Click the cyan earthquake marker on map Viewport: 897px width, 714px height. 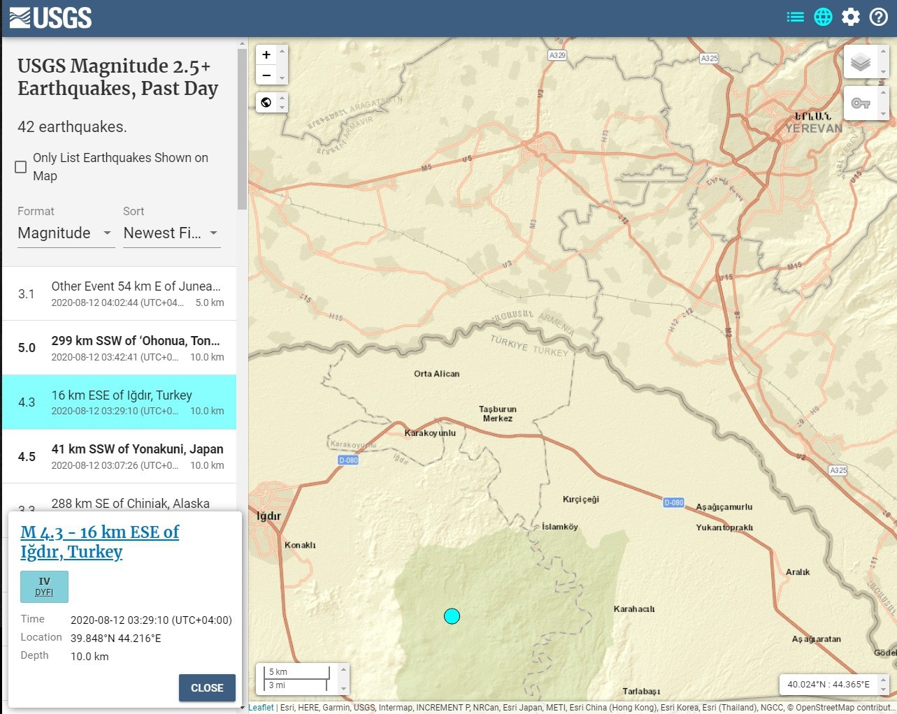tap(452, 616)
